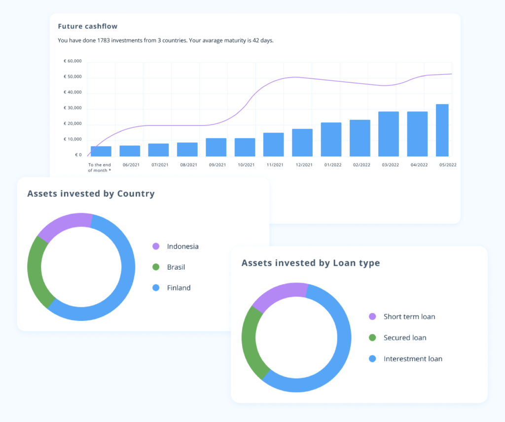Click the blue Finland legend dot
Image resolution: width=505 pixels, height=422 pixels.
156,287
